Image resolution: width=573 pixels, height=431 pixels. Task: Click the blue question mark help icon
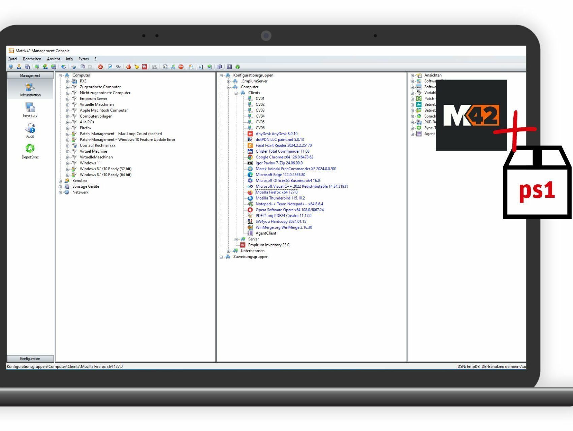229,67
